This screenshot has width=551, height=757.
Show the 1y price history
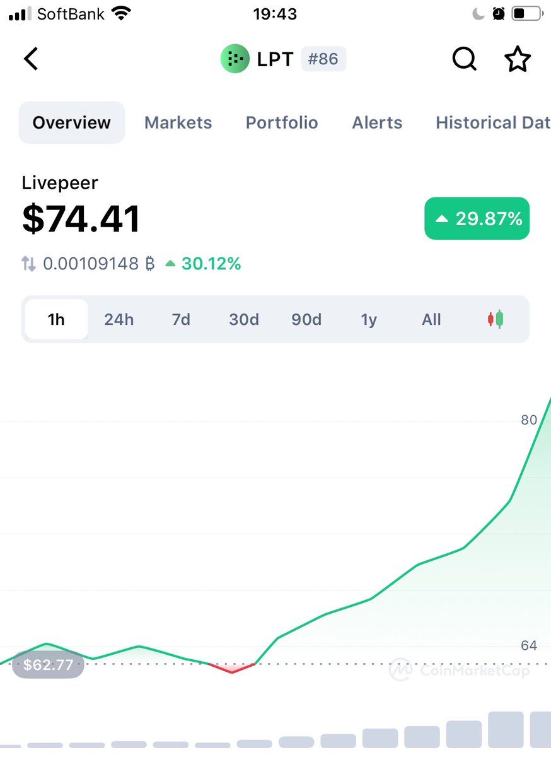tap(369, 319)
